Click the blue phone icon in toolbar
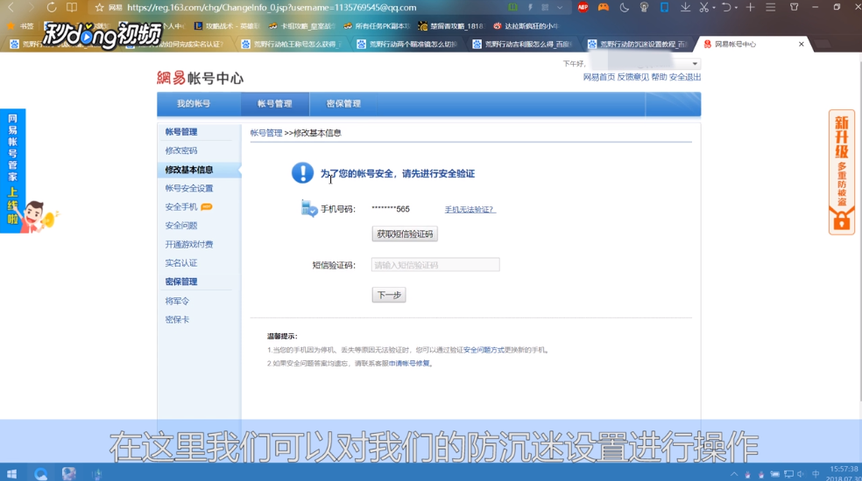 click(x=664, y=7)
